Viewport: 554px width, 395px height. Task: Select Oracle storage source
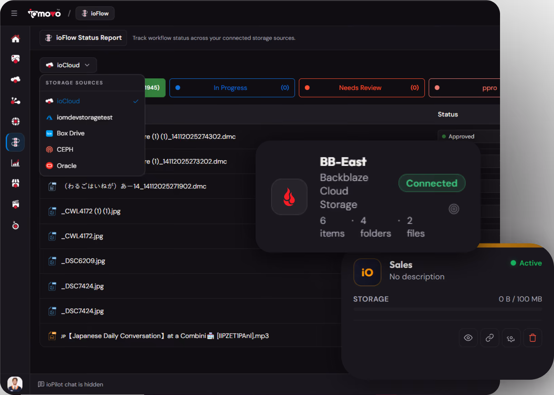coord(92,166)
